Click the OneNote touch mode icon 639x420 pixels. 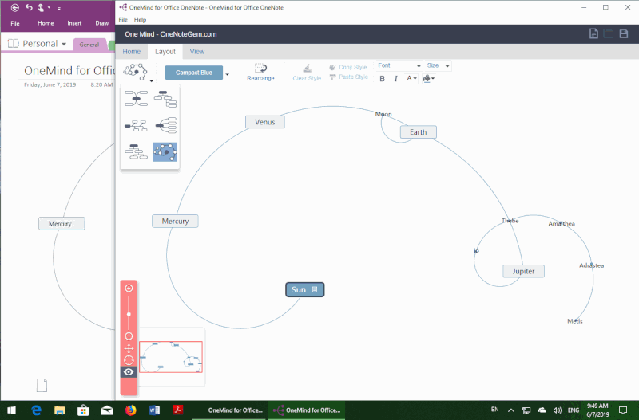41,8
